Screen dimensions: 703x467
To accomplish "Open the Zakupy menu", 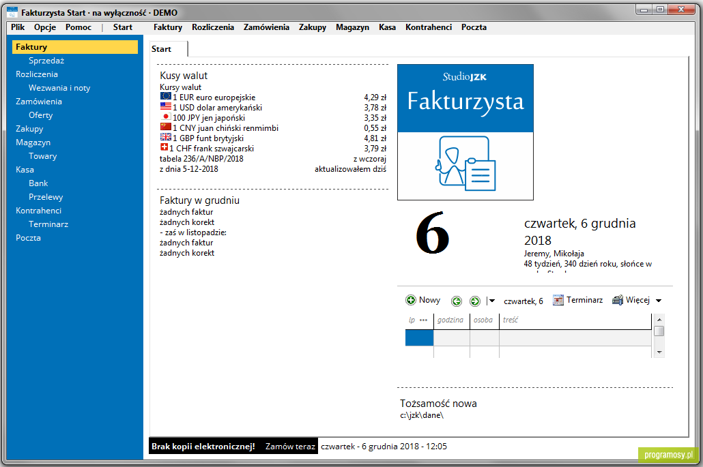I will [x=313, y=27].
